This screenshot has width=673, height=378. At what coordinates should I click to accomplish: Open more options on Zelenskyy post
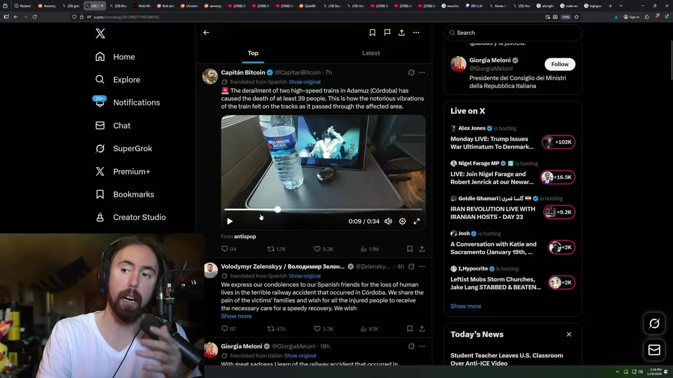[x=422, y=267]
